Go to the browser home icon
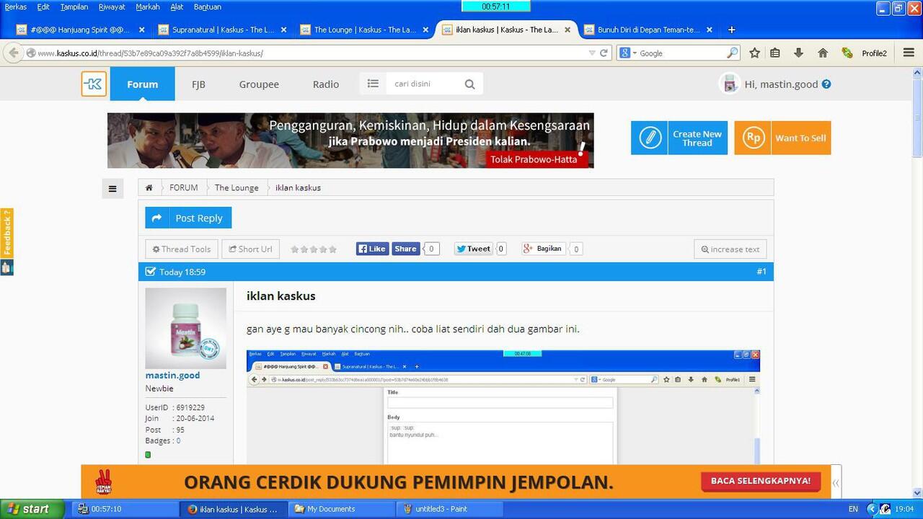Image resolution: width=923 pixels, height=519 pixels. click(x=823, y=53)
